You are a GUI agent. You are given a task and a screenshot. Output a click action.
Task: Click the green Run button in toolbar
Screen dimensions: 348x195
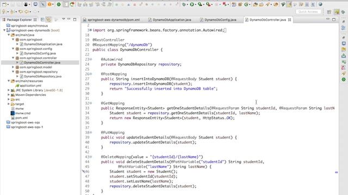point(192,4)
